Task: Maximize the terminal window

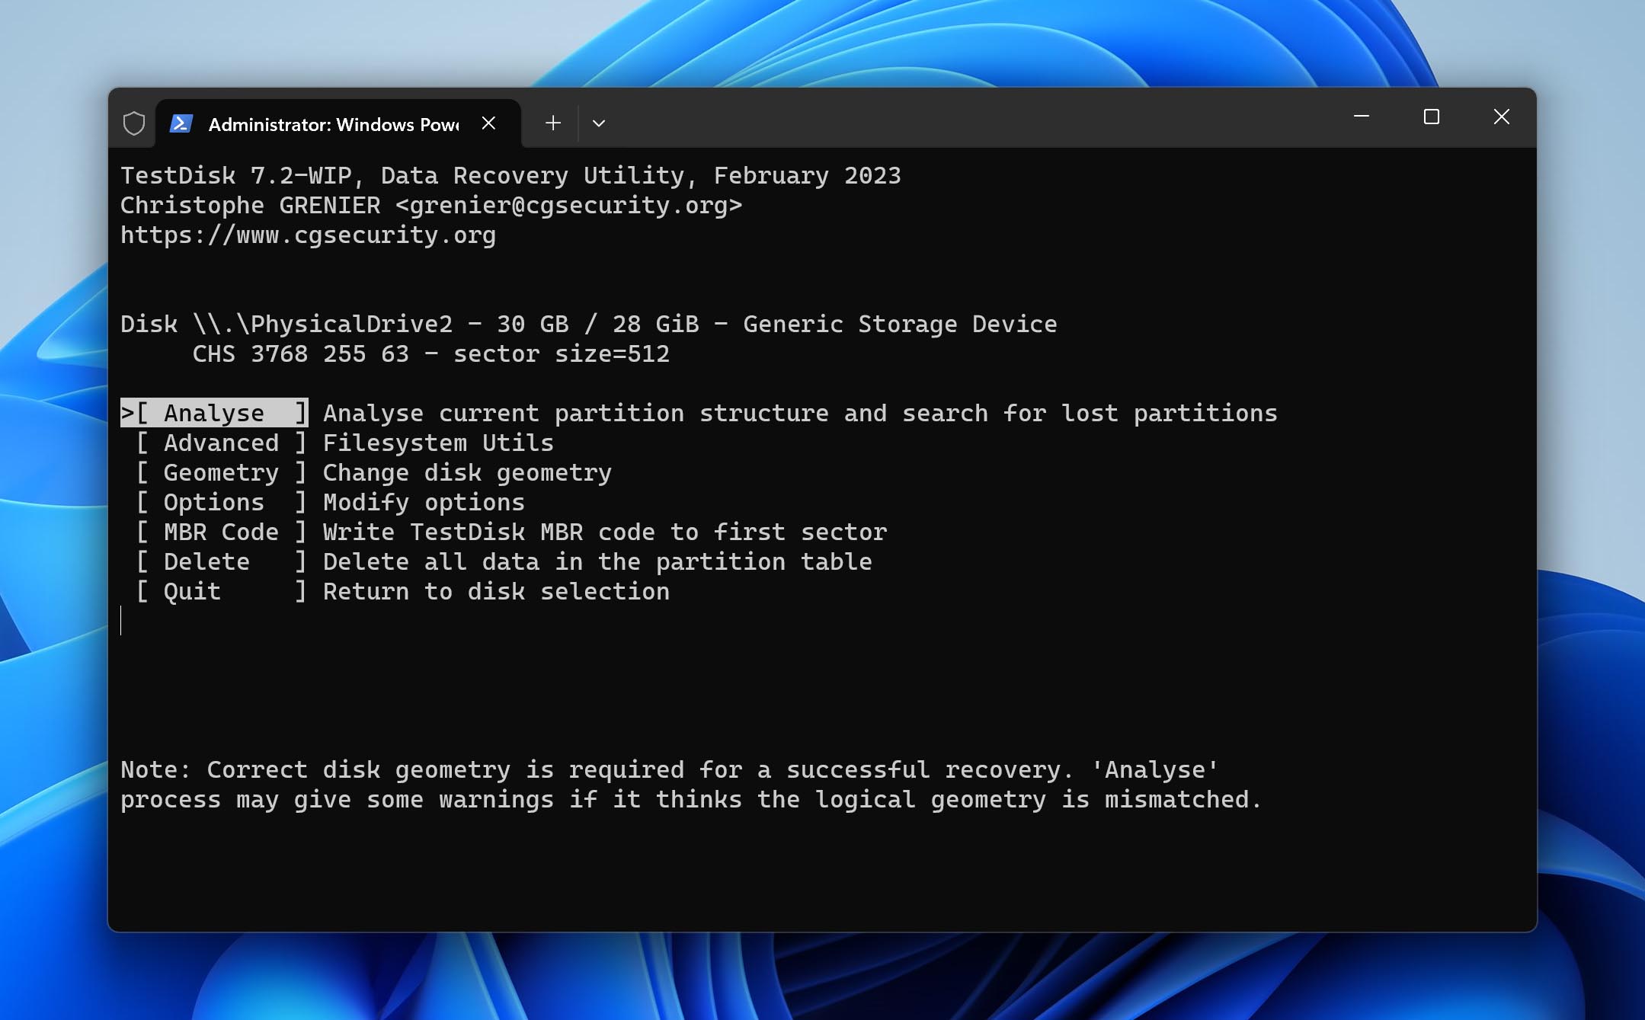Action: (1432, 117)
